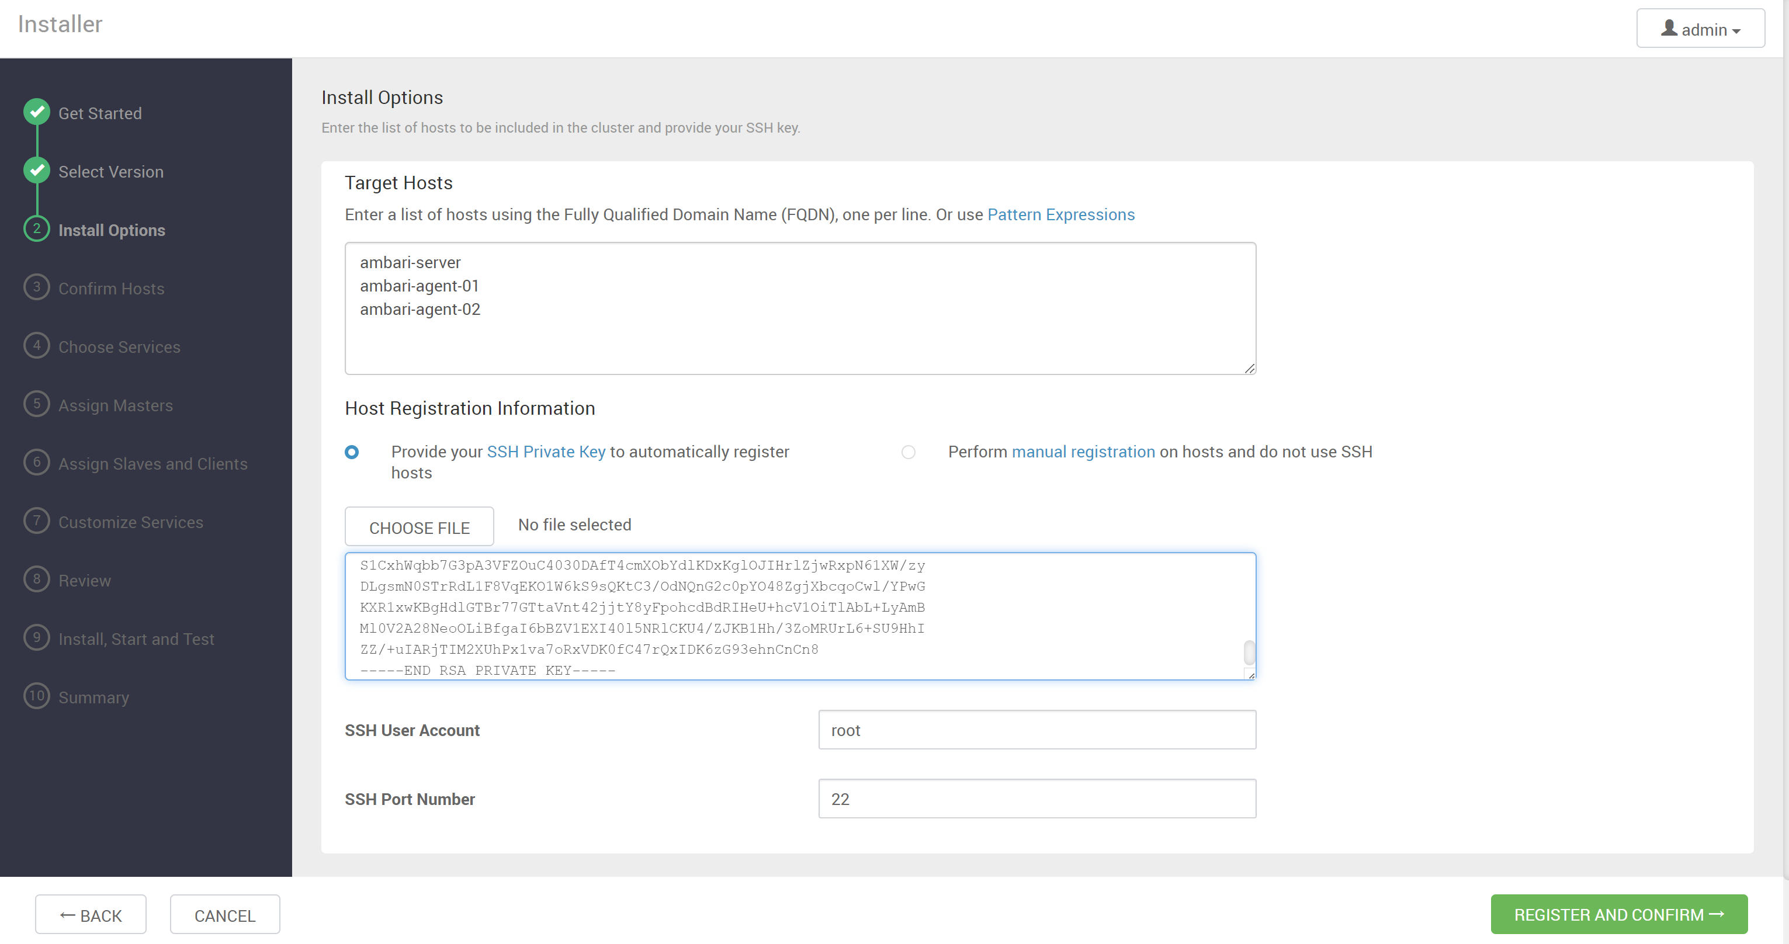Open the Confirm Hosts wizard step

pos(111,289)
